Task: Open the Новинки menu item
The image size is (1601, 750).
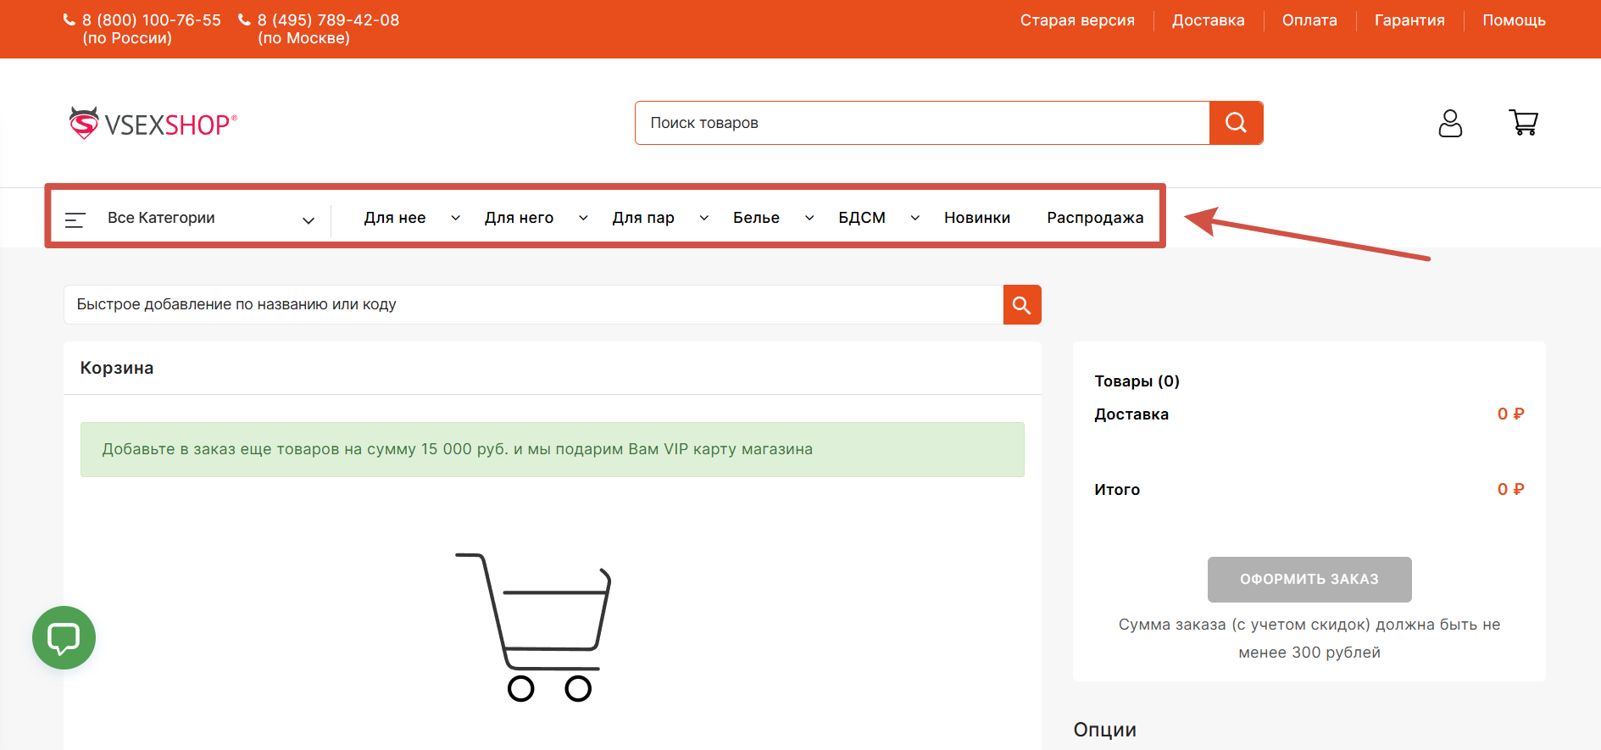Action: [x=977, y=218]
